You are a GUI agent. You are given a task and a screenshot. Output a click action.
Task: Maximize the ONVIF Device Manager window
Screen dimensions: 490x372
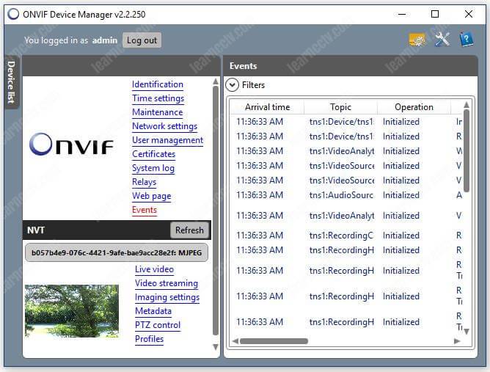(435, 14)
